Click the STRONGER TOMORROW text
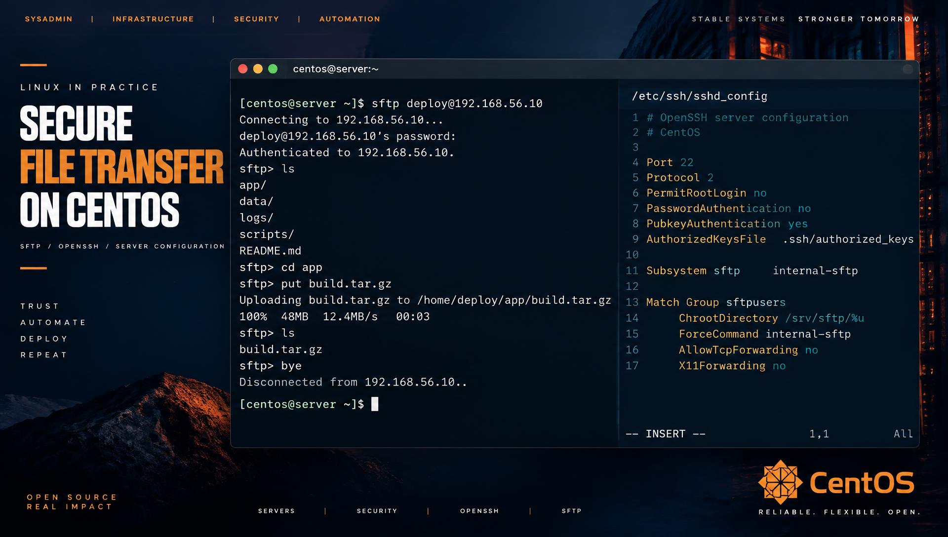The height and width of the screenshot is (537, 948). pos(859,19)
